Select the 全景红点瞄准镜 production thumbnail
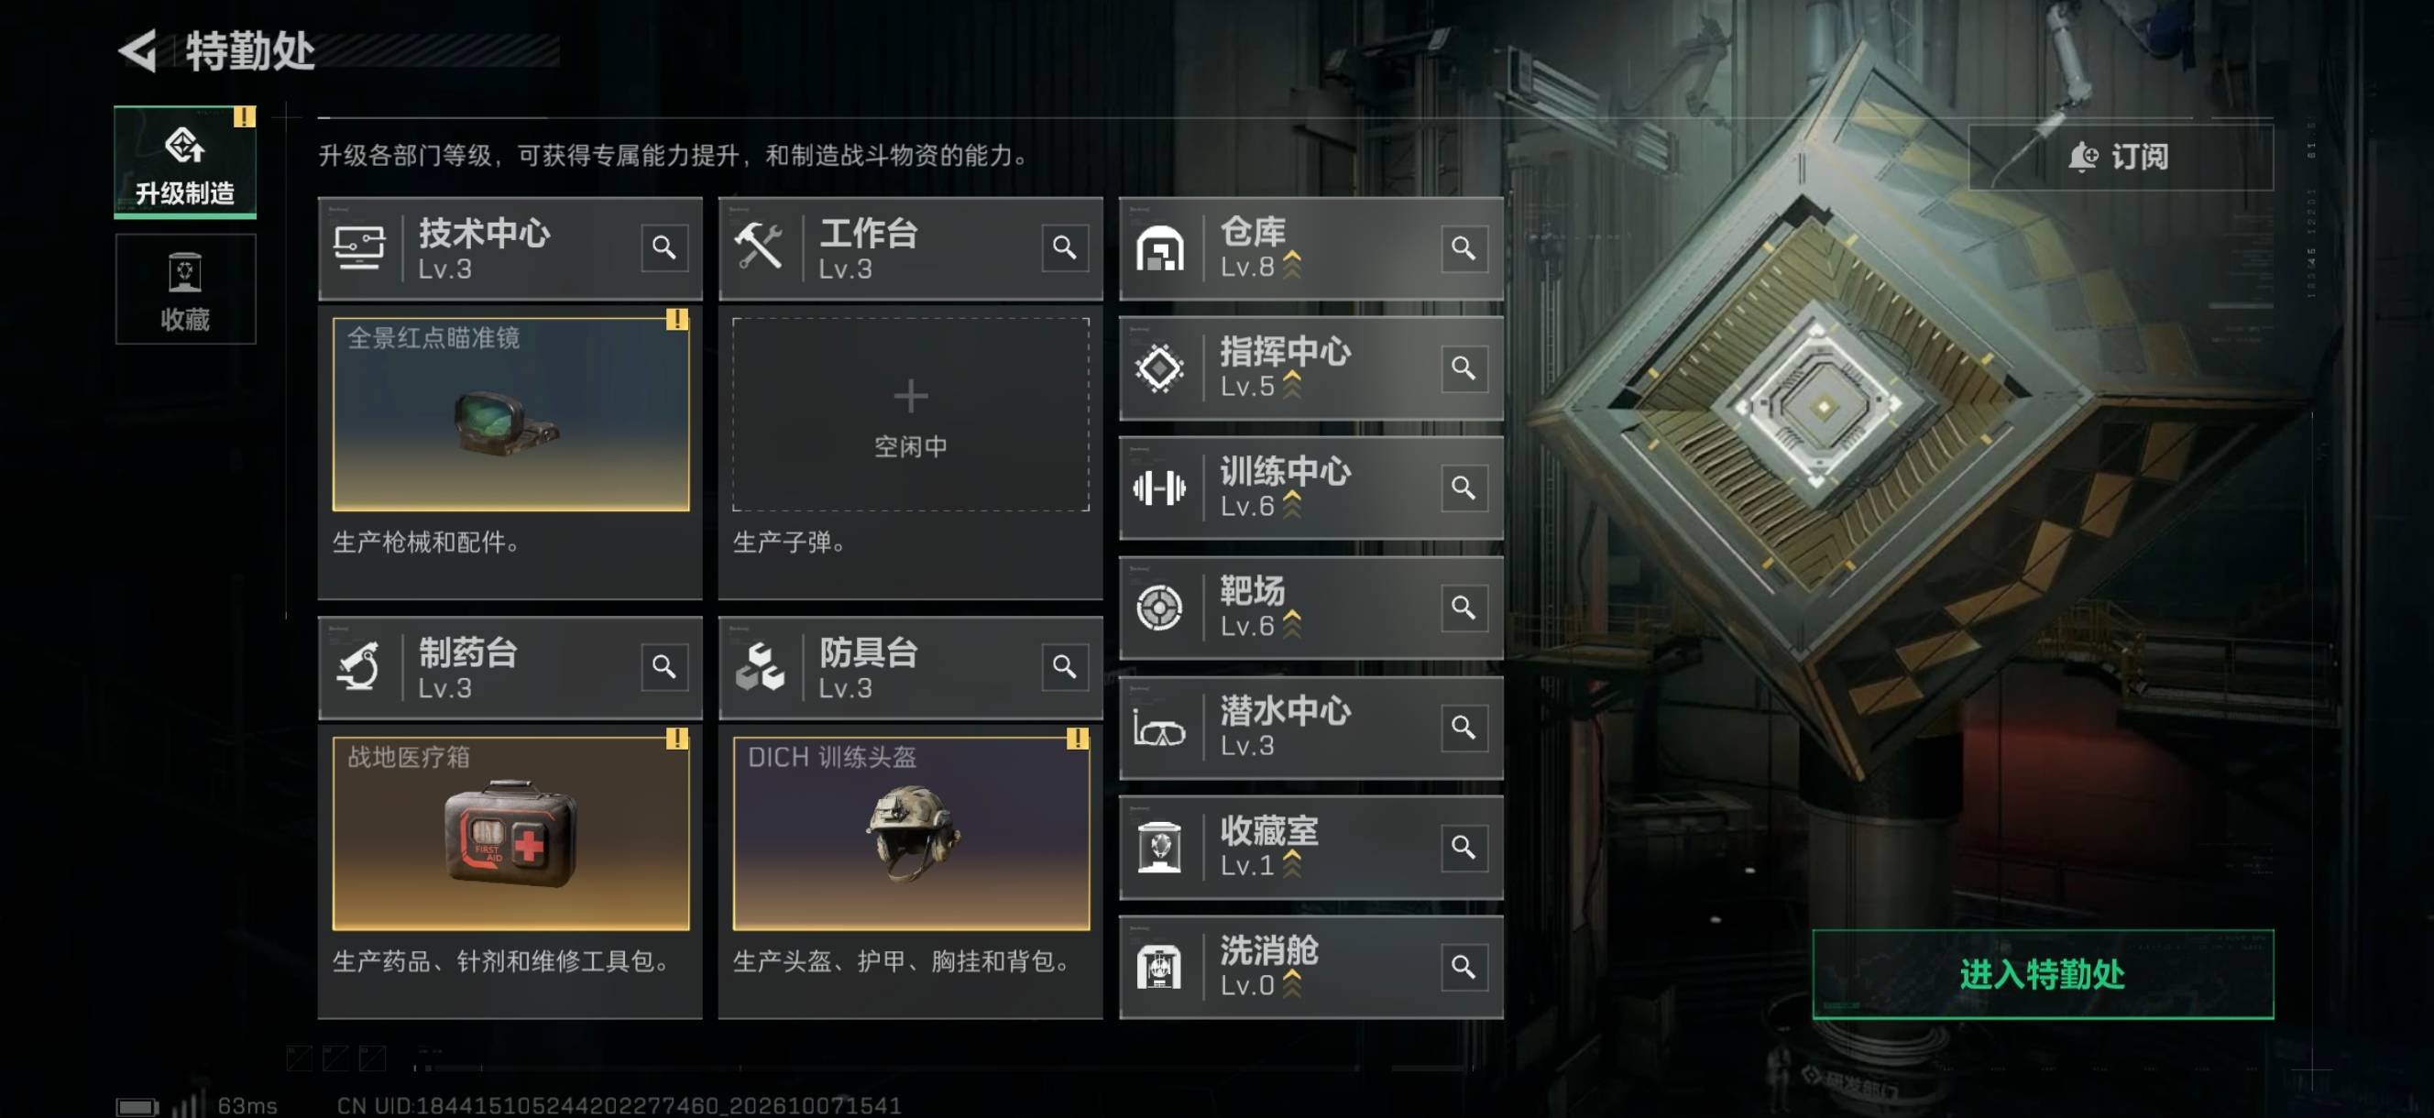2434x1118 pixels. (511, 414)
